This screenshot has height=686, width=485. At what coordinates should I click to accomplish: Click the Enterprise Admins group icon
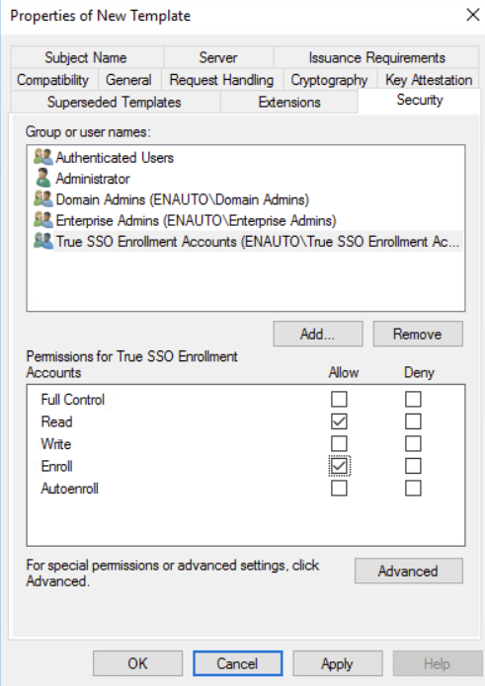[x=43, y=220]
